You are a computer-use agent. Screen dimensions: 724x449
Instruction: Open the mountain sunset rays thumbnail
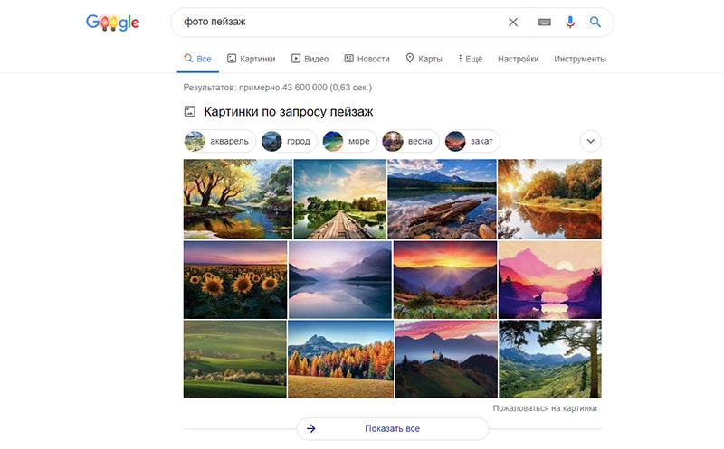click(x=445, y=280)
